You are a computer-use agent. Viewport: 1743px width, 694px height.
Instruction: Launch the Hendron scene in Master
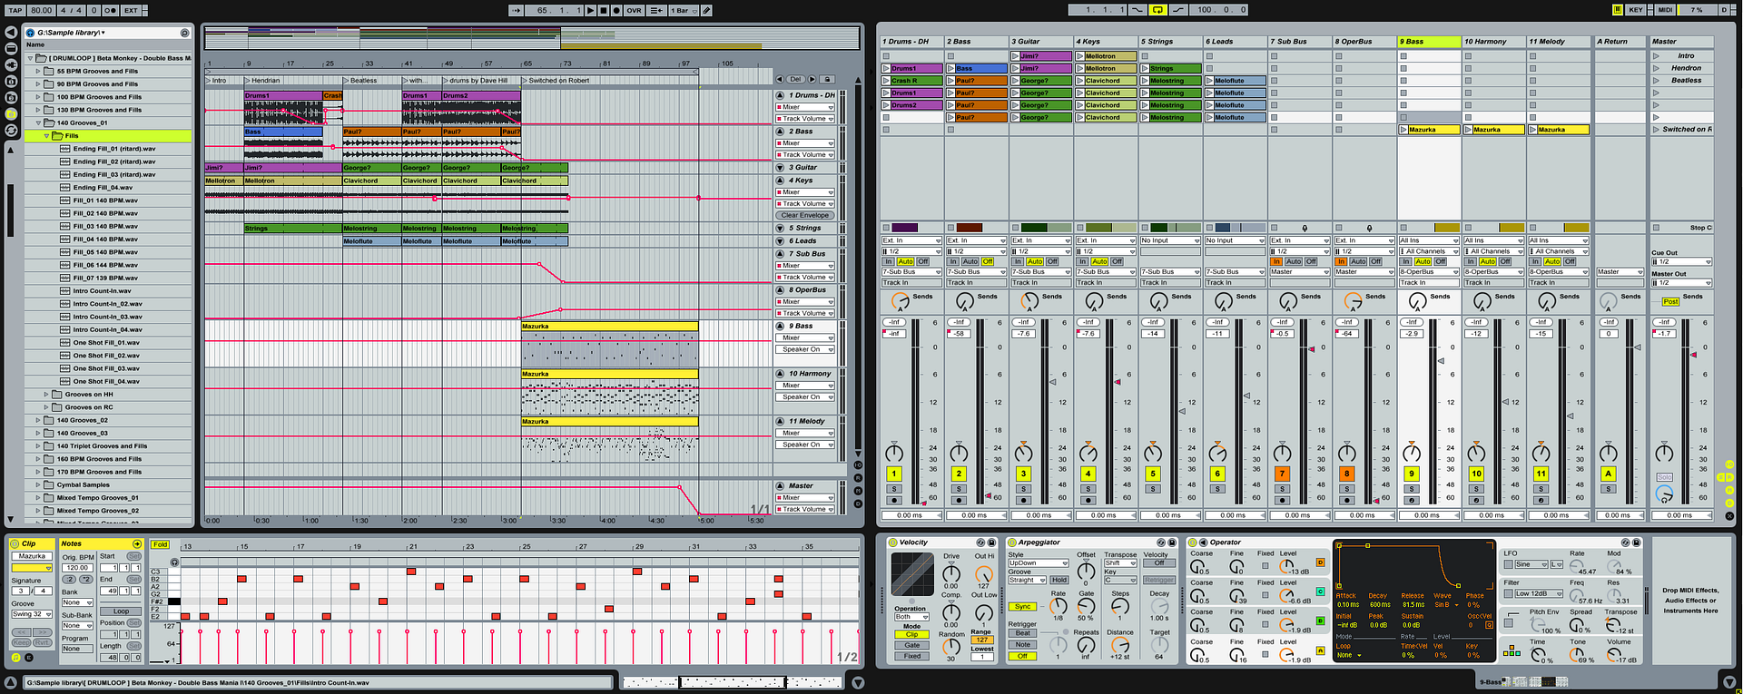point(1656,68)
